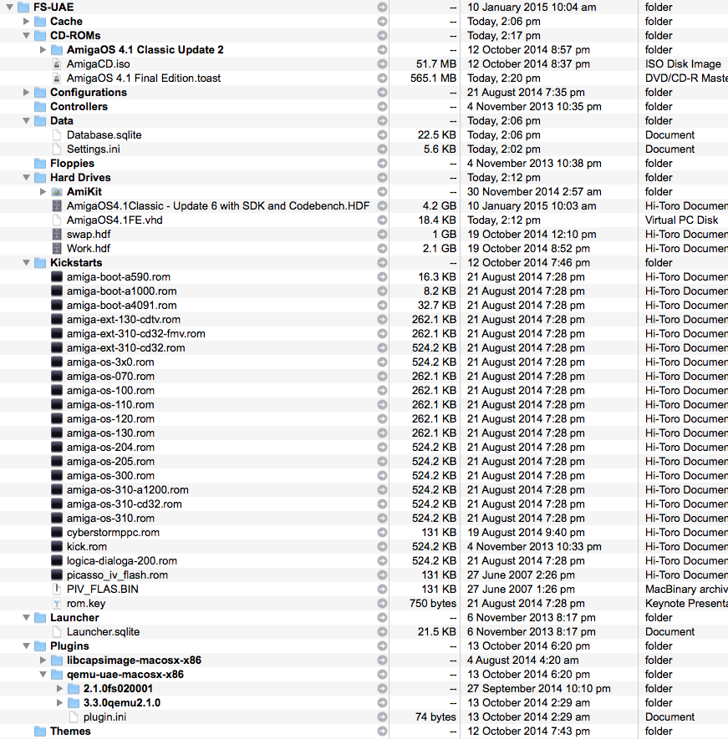Click sync status icon for plugin.ini row
The height and width of the screenshot is (739, 728).
click(x=382, y=716)
